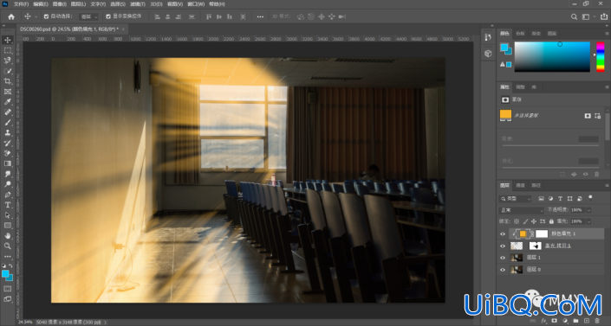
Task: Select the Zoom tool in the left toolbar
Action: [x=8, y=246]
